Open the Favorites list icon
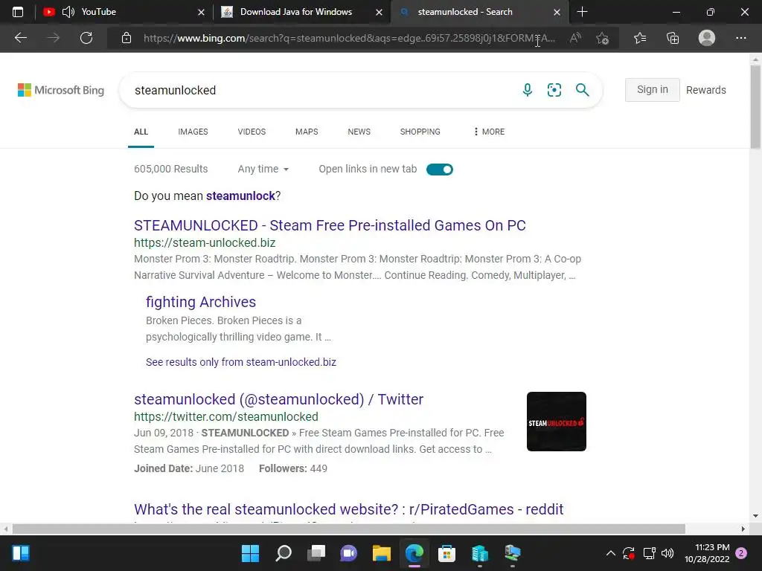Screen dimensions: 762x571 [x=640, y=38]
